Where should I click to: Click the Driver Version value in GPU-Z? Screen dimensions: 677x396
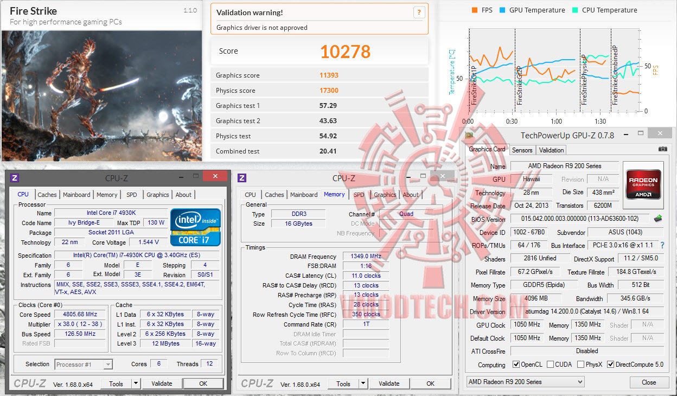586,312
